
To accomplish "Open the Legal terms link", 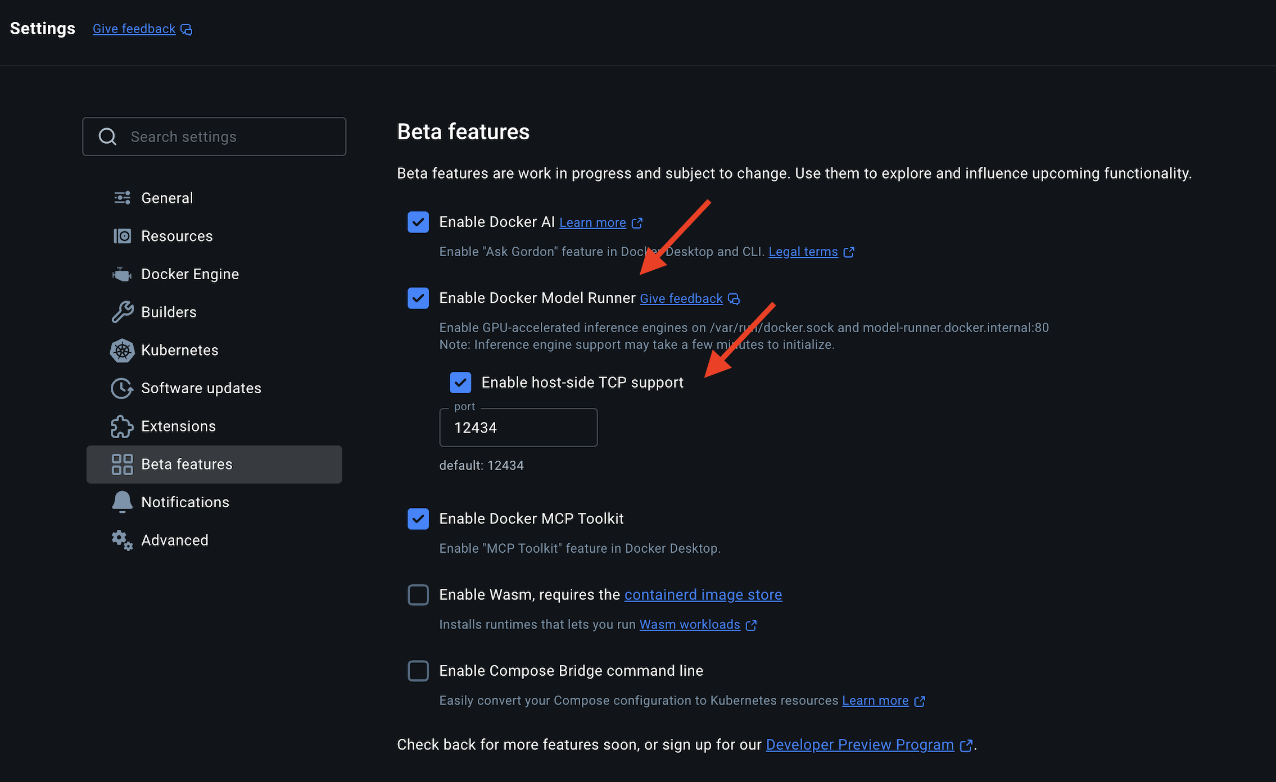I will point(803,252).
